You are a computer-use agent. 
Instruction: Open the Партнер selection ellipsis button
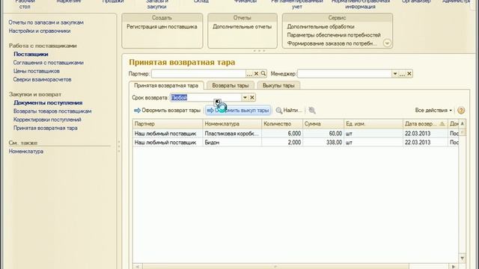pos(249,74)
